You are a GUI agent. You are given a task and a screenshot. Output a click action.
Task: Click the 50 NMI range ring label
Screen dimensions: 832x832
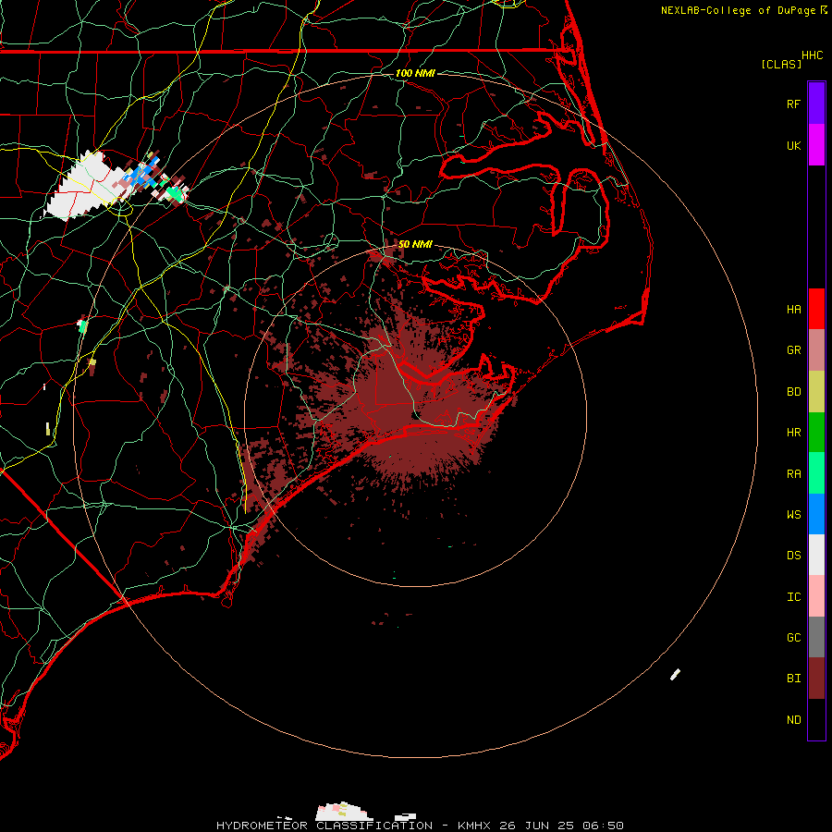(x=415, y=244)
